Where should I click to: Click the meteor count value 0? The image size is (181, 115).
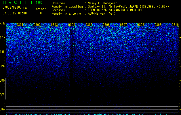[x=41, y=13]
